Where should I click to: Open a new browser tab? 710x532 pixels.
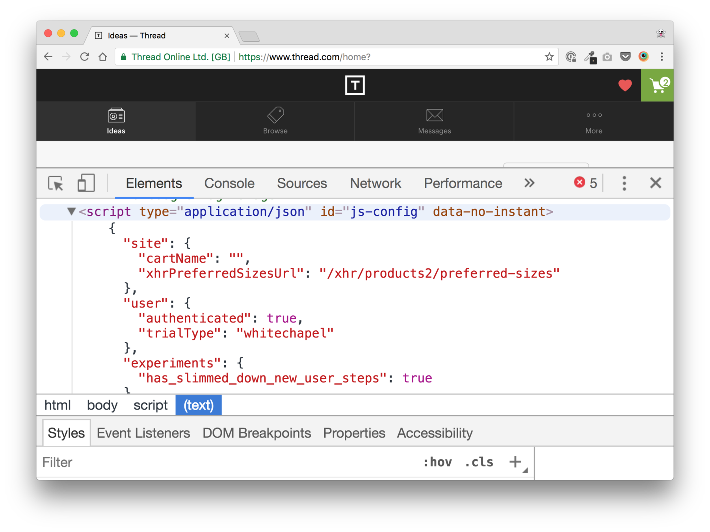coord(249,37)
